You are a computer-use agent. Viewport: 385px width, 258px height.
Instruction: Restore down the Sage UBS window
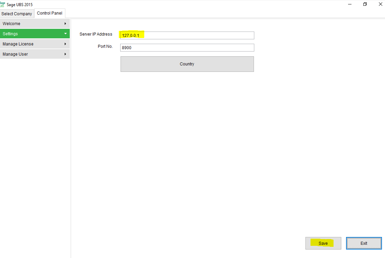click(x=365, y=4)
